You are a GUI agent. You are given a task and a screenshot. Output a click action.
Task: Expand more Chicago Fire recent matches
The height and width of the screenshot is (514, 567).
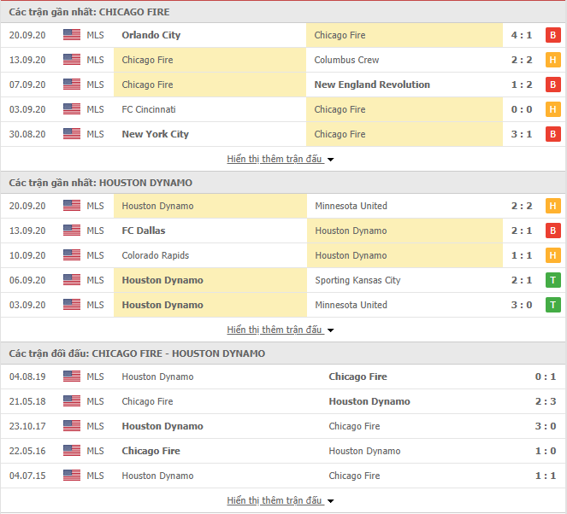pos(281,159)
